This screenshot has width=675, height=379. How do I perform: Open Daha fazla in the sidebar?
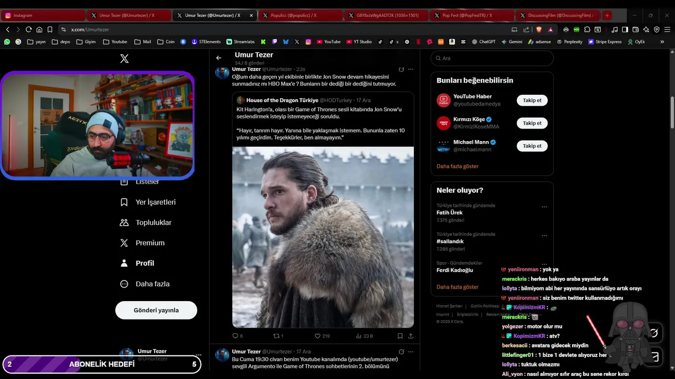click(145, 284)
